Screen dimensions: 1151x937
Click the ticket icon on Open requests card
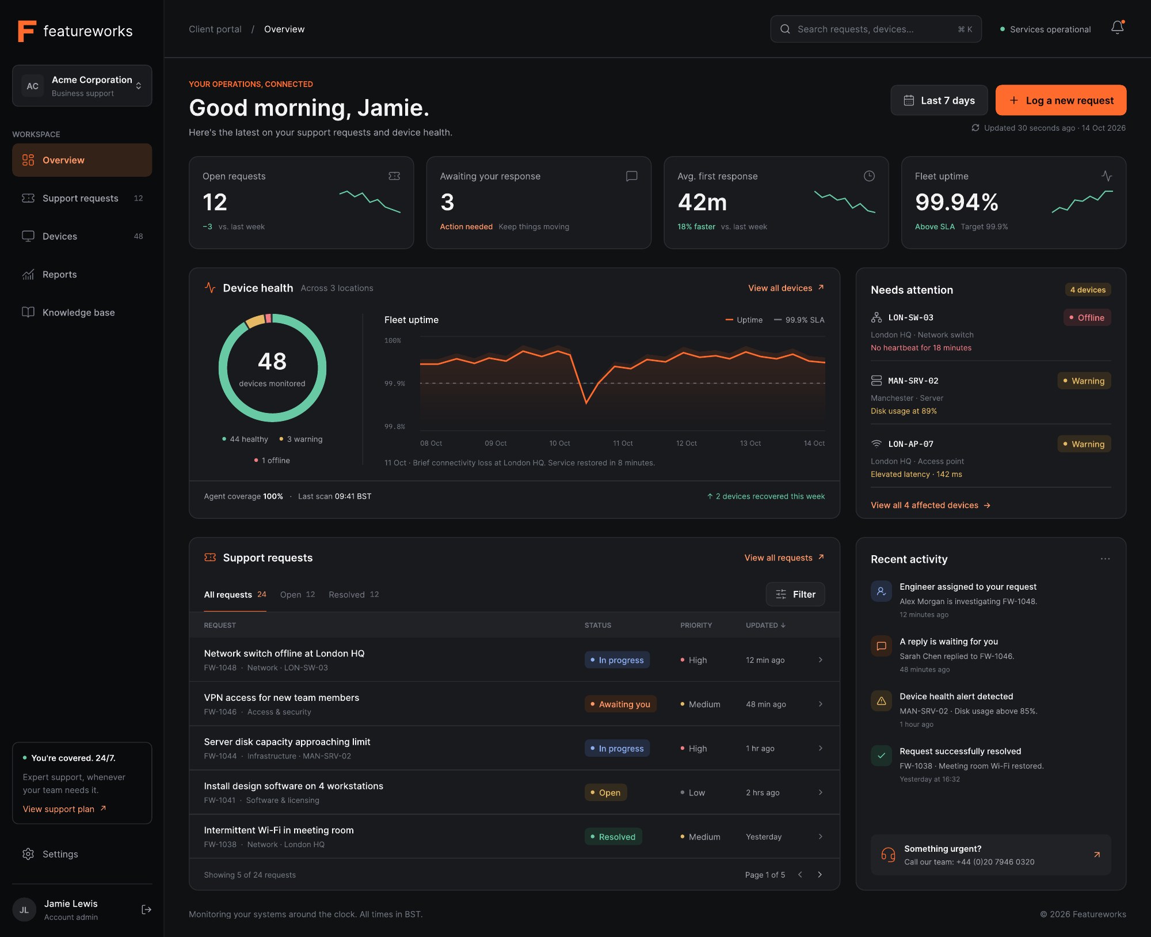click(x=394, y=176)
